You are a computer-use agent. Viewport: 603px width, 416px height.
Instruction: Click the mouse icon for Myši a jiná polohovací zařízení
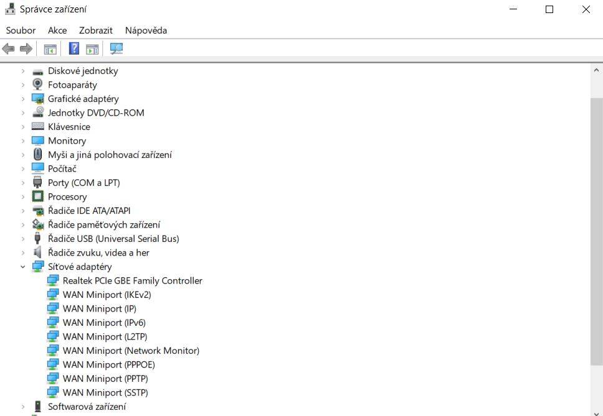37,154
